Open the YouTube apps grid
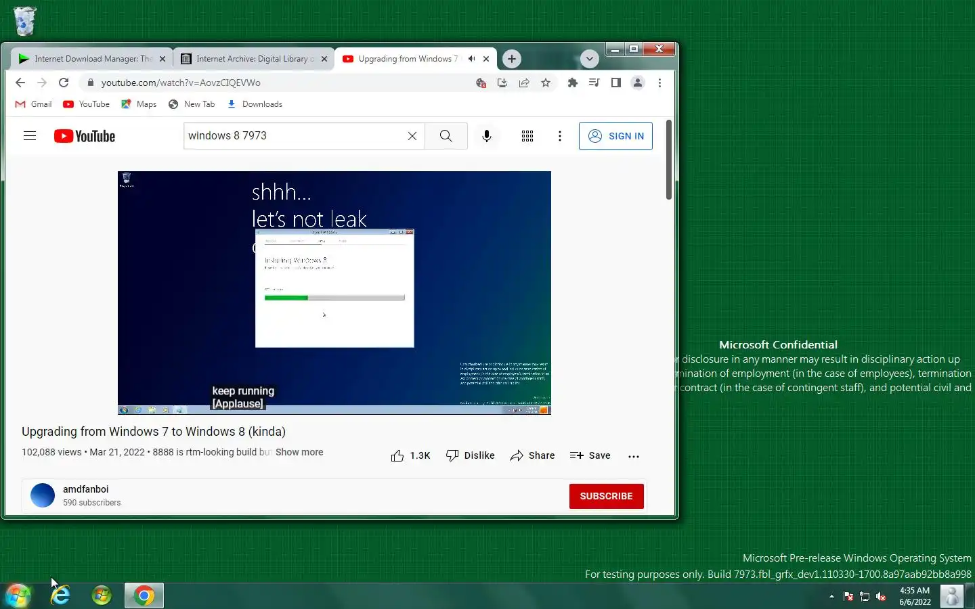This screenshot has width=975, height=609. pos(527,136)
